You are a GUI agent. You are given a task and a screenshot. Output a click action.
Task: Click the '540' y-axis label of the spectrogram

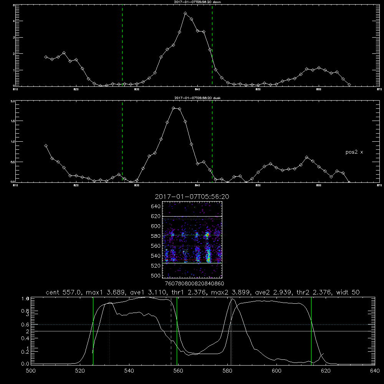pyautogui.click(x=156, y=256)
